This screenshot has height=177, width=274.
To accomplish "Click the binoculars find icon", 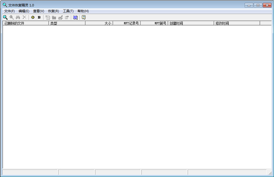I will click(18, 17).
